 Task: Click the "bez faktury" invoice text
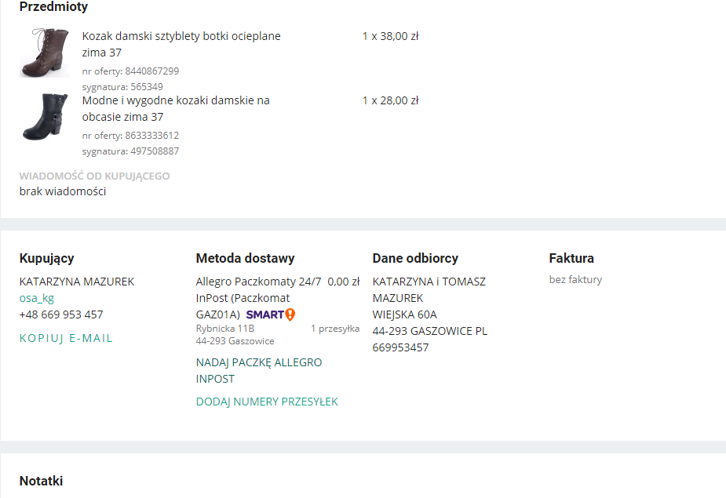pos(575,279)
